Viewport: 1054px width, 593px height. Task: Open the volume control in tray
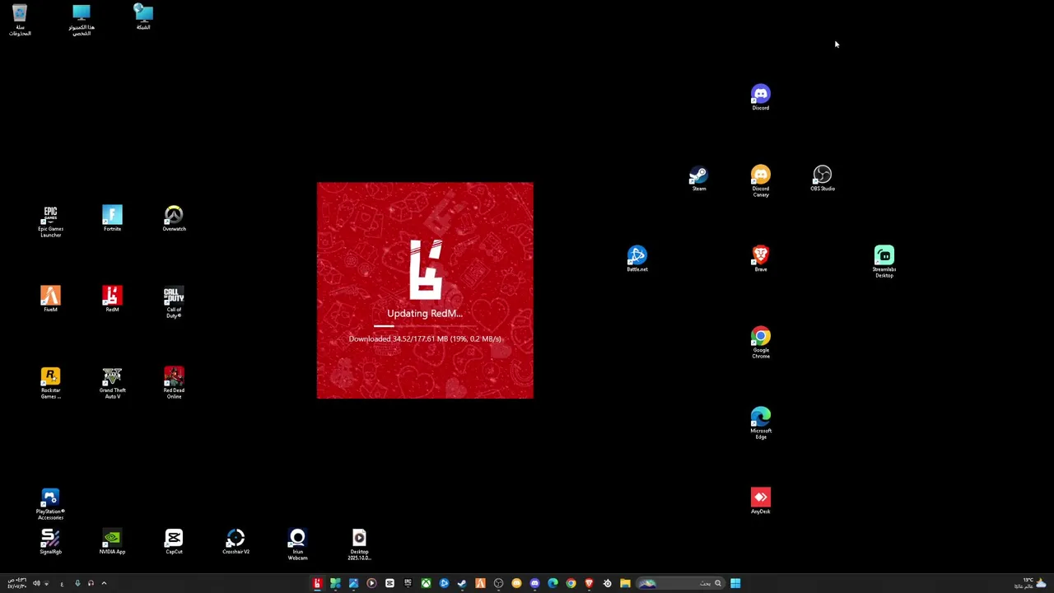click(36, 583)
